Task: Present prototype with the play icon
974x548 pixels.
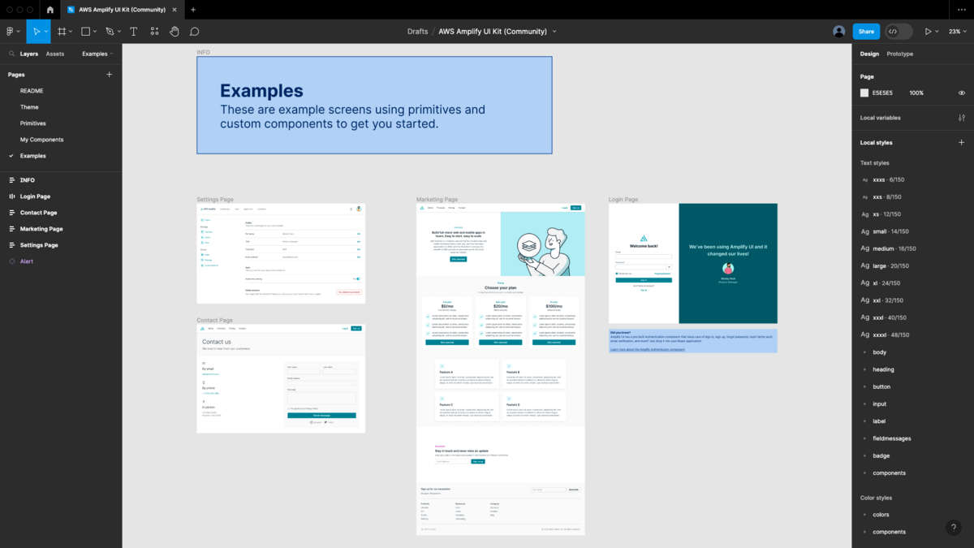Action: click(929, 32)
